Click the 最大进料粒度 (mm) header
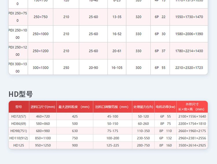Screen dimensions: 217x164 coord(75,107)
